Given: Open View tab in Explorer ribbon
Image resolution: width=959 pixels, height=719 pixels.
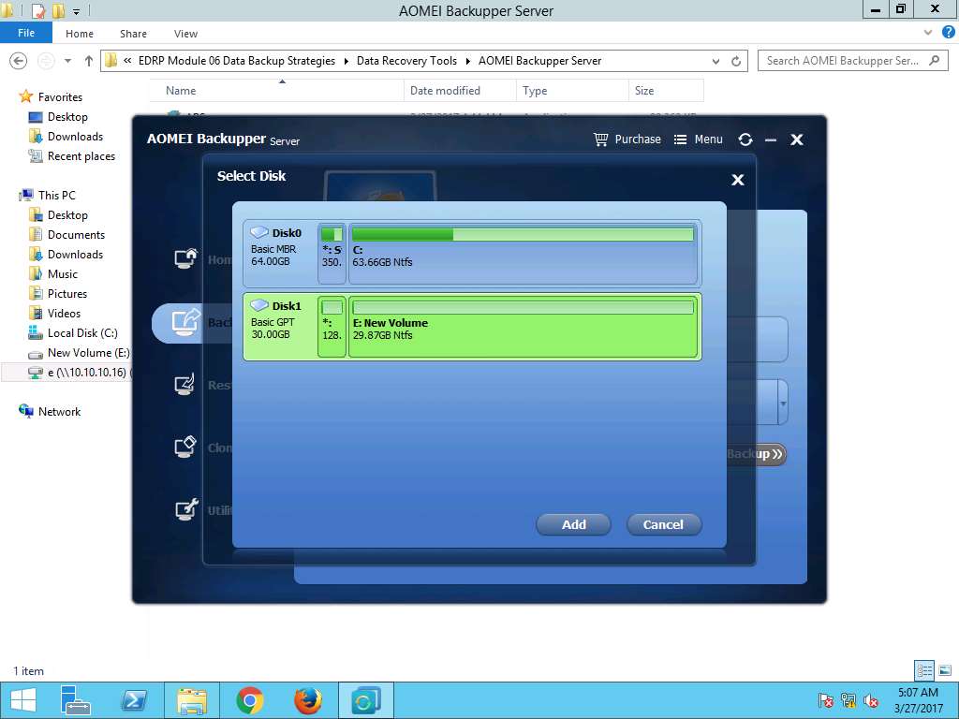Looking at the screenshot, I should point(185,34).
